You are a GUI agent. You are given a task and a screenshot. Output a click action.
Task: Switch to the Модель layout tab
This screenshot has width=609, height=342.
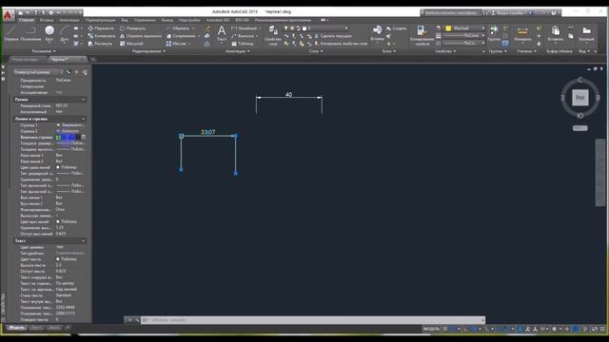(x=17, y=328)
